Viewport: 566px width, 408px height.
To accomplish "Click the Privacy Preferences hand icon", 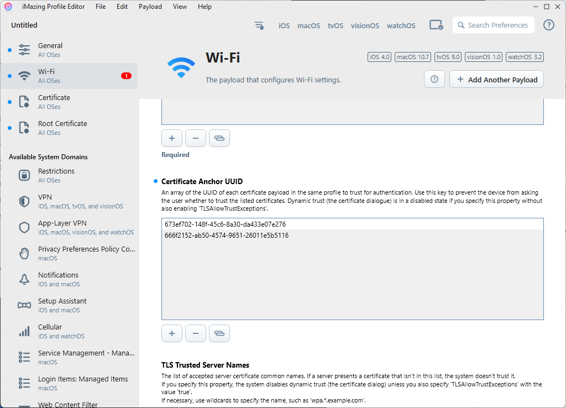I will click(x=24, y=253).
